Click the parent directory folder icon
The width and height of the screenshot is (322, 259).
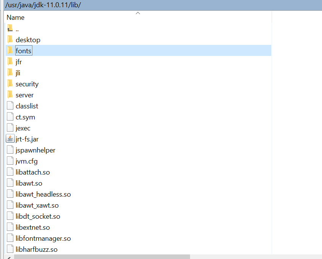10,28
